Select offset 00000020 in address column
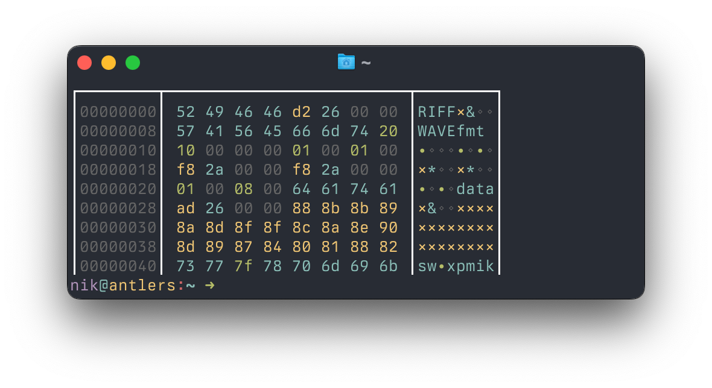 pos(118,189)
